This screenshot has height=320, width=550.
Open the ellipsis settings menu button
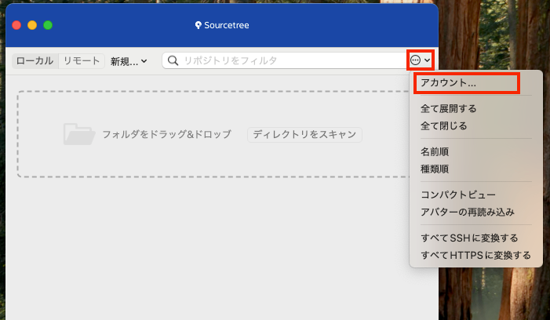421,60
